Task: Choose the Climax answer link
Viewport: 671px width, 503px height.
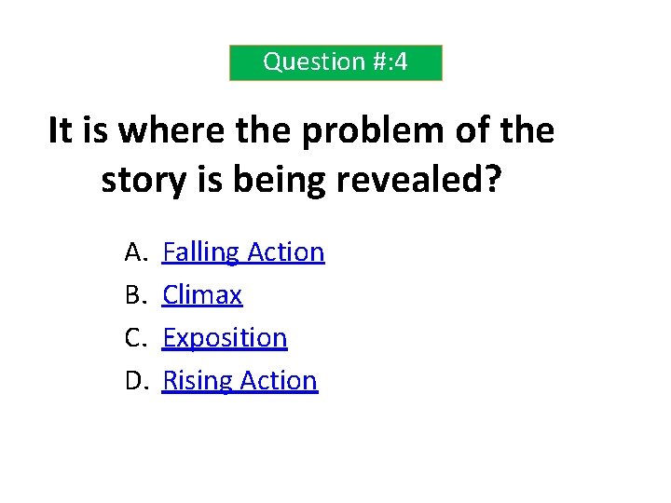Action: (x=202, y=295)
